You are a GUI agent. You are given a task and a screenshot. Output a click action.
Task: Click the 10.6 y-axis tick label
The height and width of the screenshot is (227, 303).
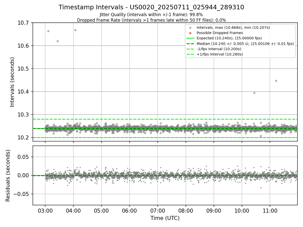coord(23,46)
